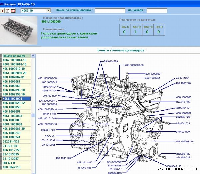Click diagram label 406.1003009-30
The height and width of the screenshot is (174, 200).
pyautogui.click(x=134, y=65)
